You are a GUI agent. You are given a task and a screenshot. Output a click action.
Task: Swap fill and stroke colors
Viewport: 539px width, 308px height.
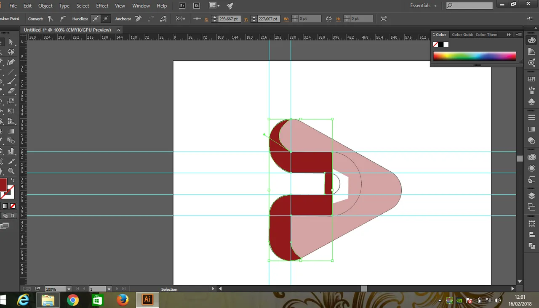(13, 180)
